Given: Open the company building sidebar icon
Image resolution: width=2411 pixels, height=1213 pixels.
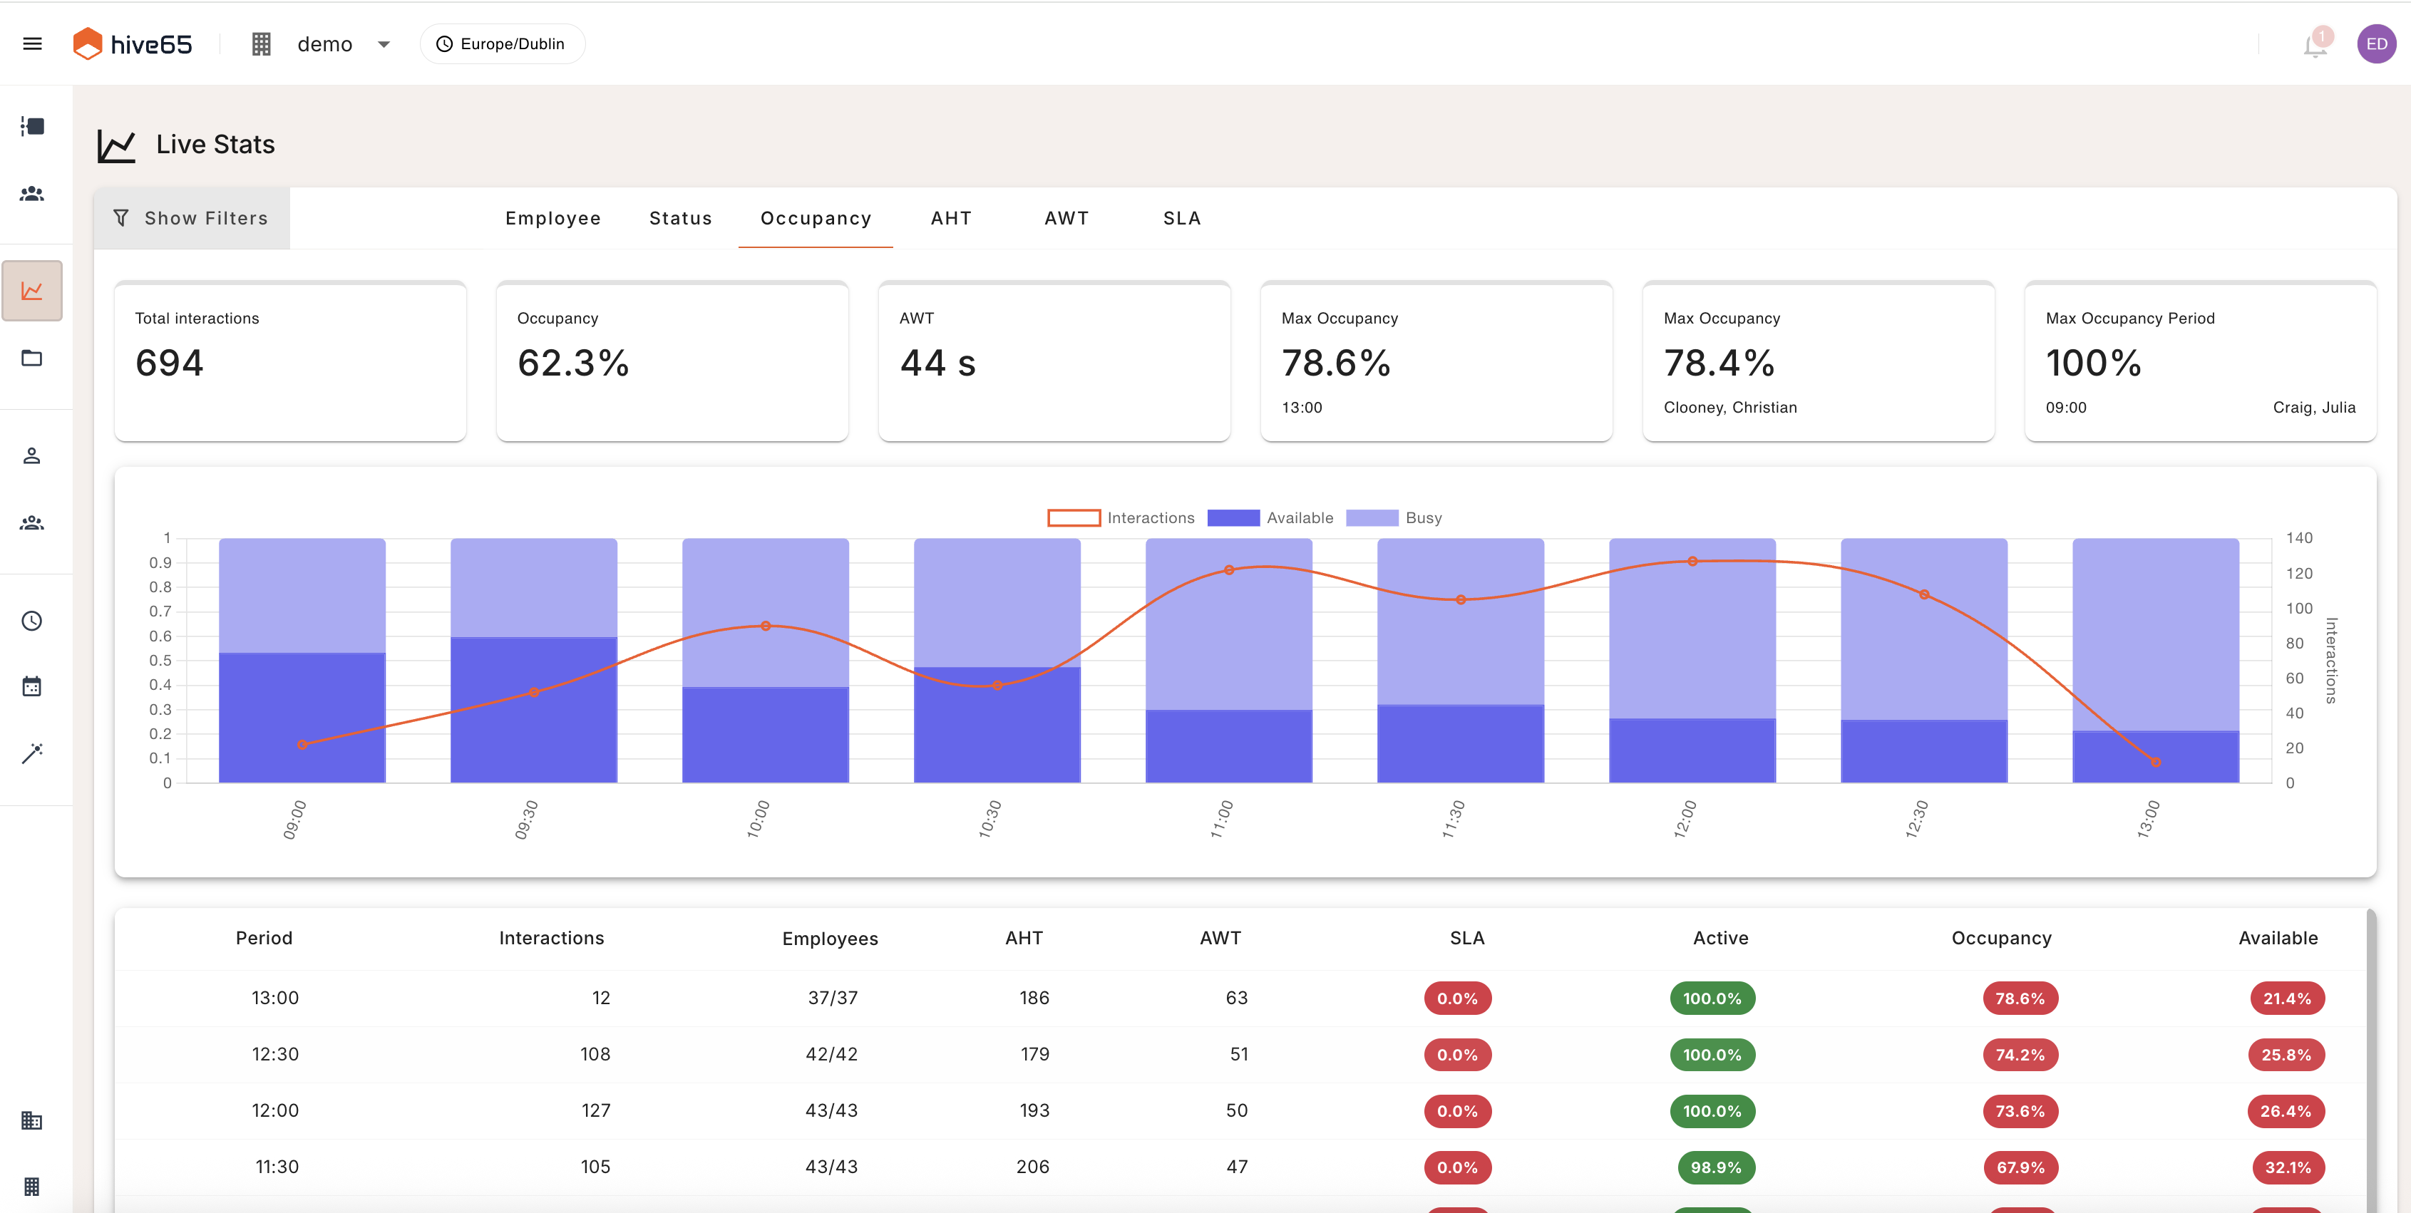Looking at the screenshot, I should tap(32, 1120).
